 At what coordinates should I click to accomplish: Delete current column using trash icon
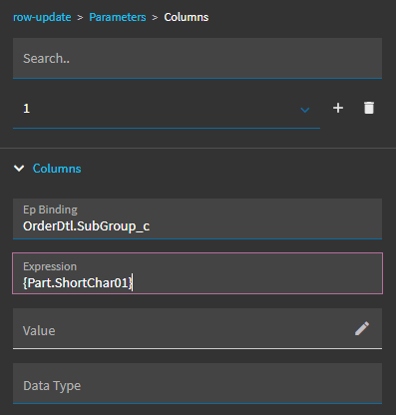tap(369, 108)
